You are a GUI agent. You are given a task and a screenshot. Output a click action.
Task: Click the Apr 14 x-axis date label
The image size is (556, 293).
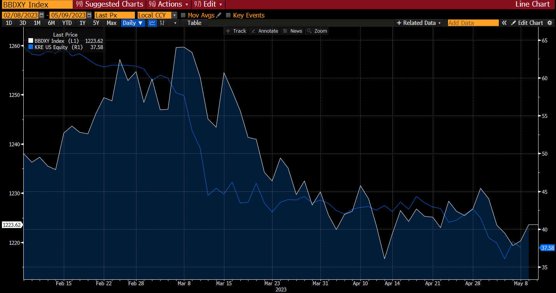coord(392,283)
